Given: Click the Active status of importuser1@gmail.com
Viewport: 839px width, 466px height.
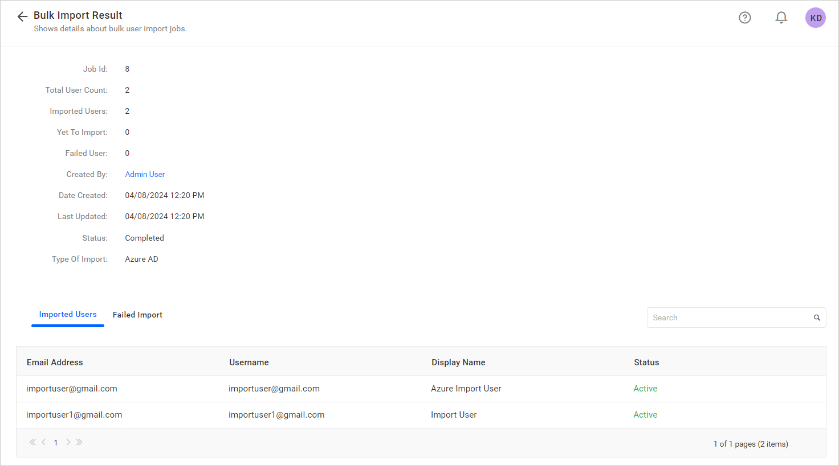Looking at the screenshot, I should [x=645, y=415].
